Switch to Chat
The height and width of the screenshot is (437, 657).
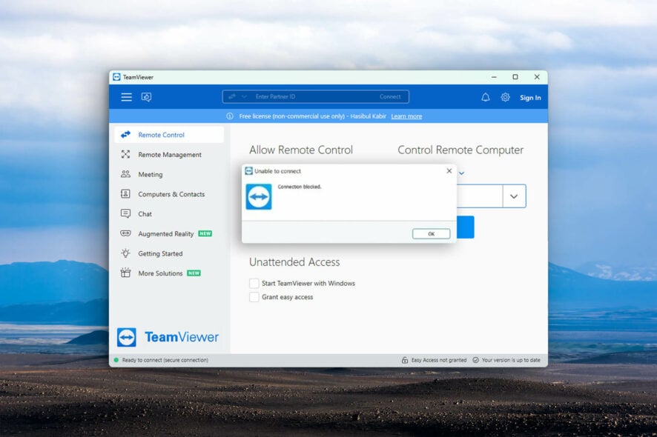pyautogui.click(x=169, y=213)
